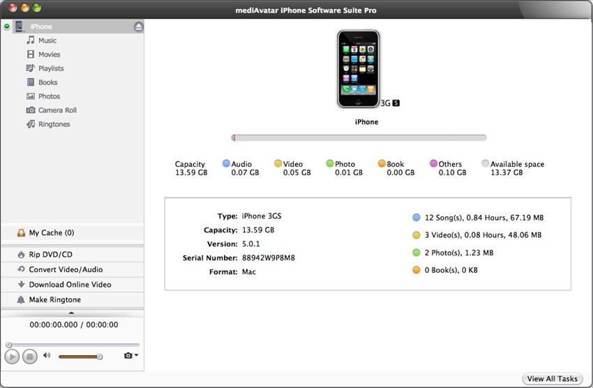Open snapshot options dropdown arrow
The width and height of the screenshot is (593, 388).
pyautogui.click(x=136, y=355)
